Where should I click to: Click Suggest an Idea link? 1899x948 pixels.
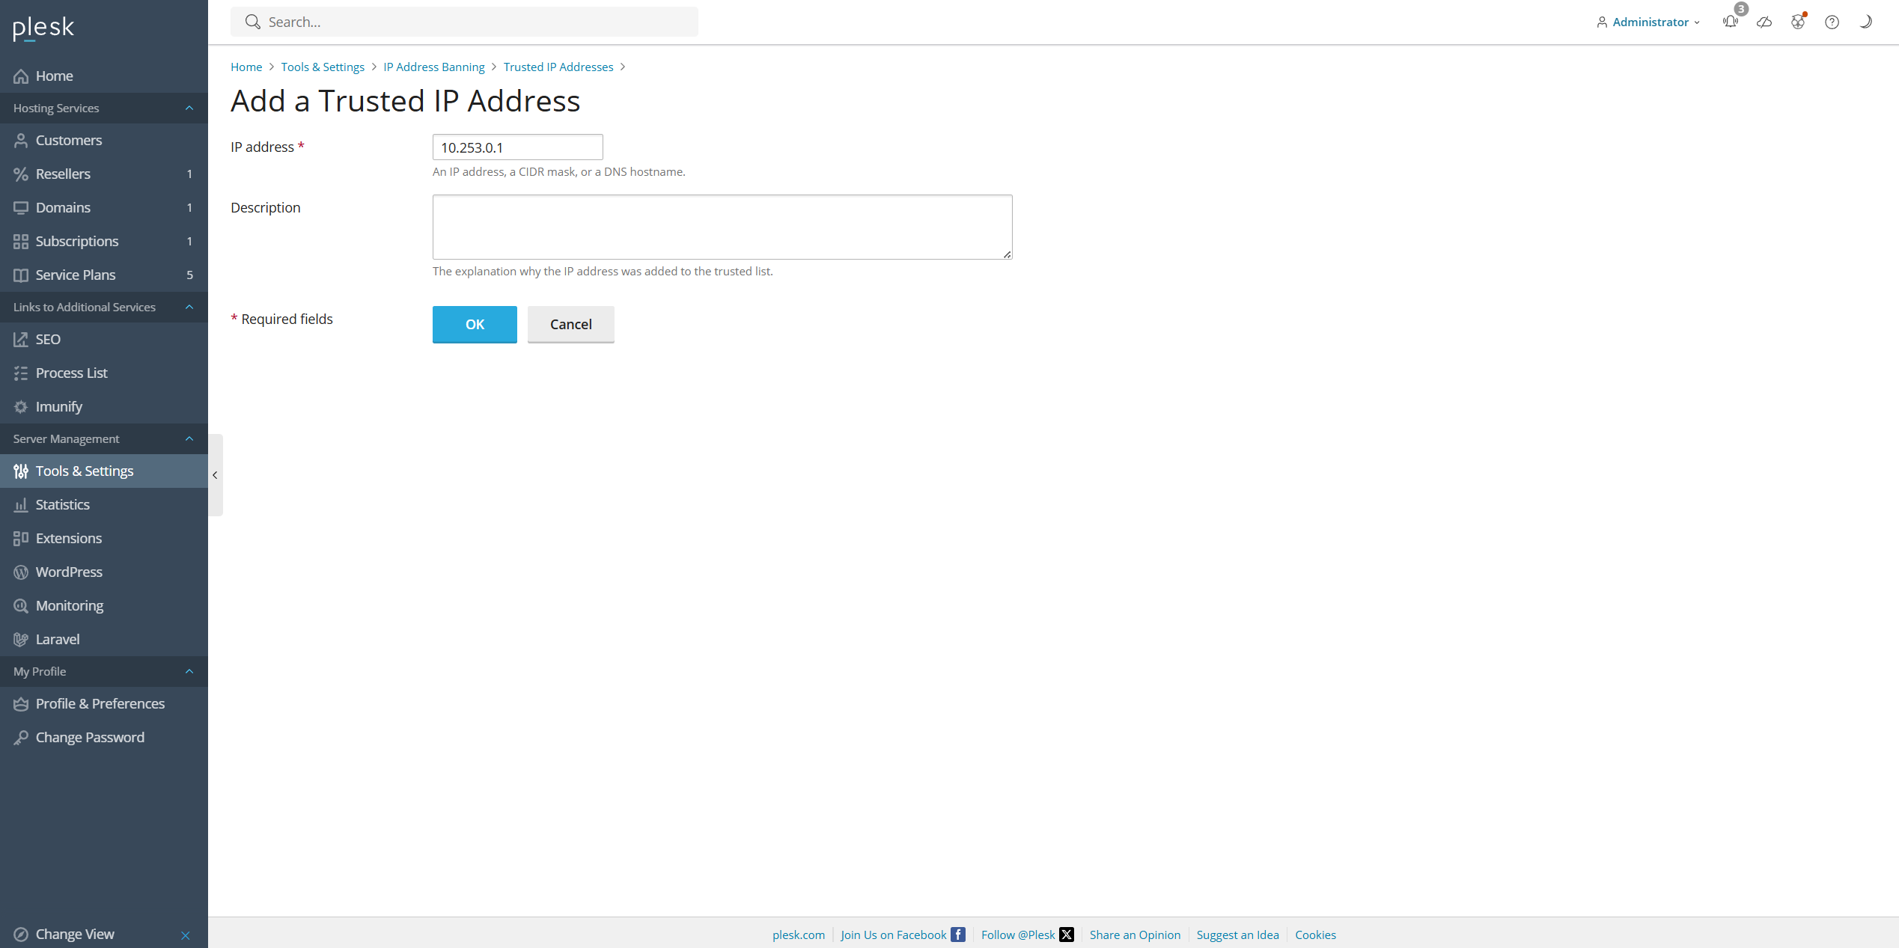(x=1237, y=935)
